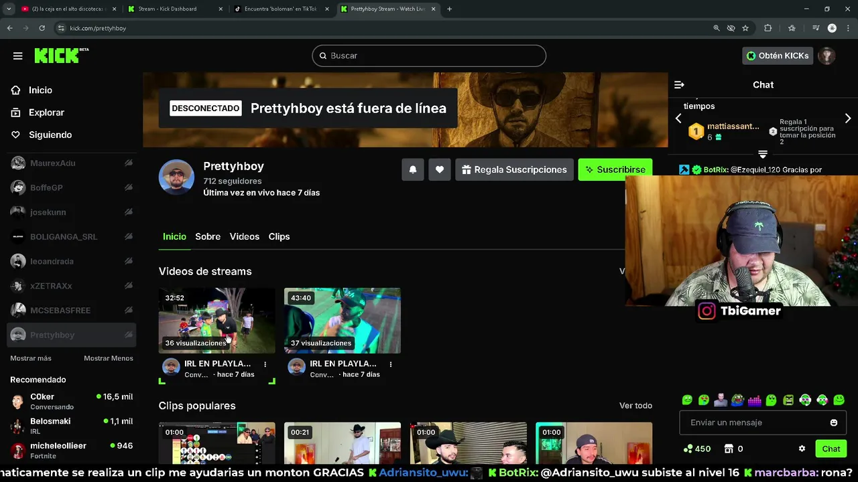
Task: Click Ver todo for popular clips
Action: tap(635, 406)
